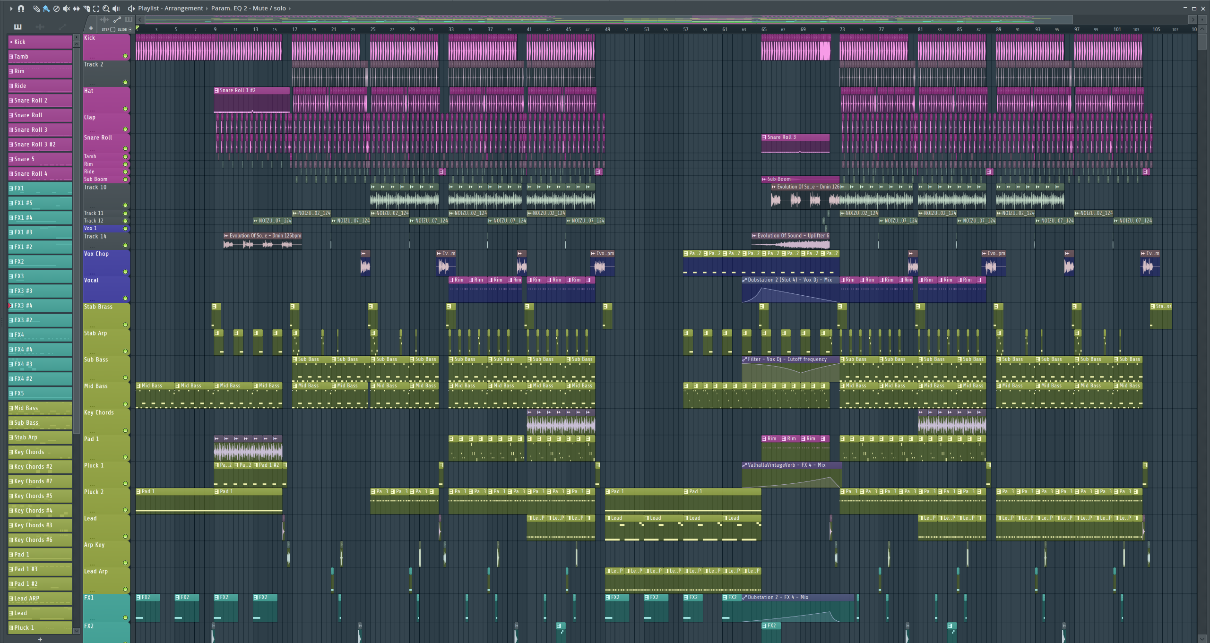Mute the Hat track green light
Image resolution: width=1210 pixels, height=643 pixels.
click(125, 109)
